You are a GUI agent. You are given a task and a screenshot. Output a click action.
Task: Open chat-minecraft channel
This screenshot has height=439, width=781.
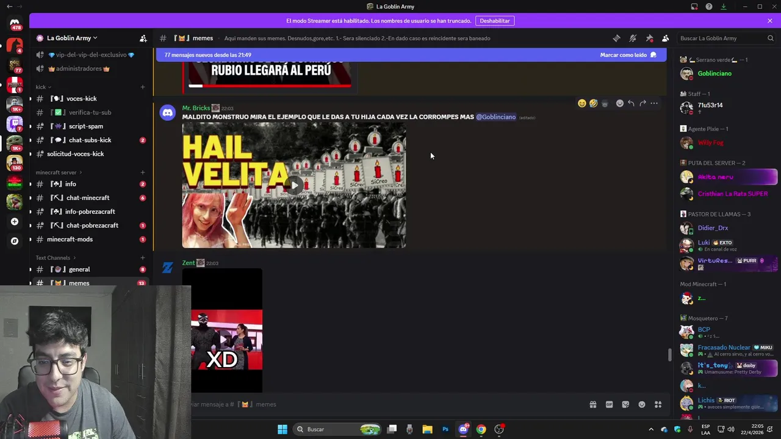(x=90, y=198)
